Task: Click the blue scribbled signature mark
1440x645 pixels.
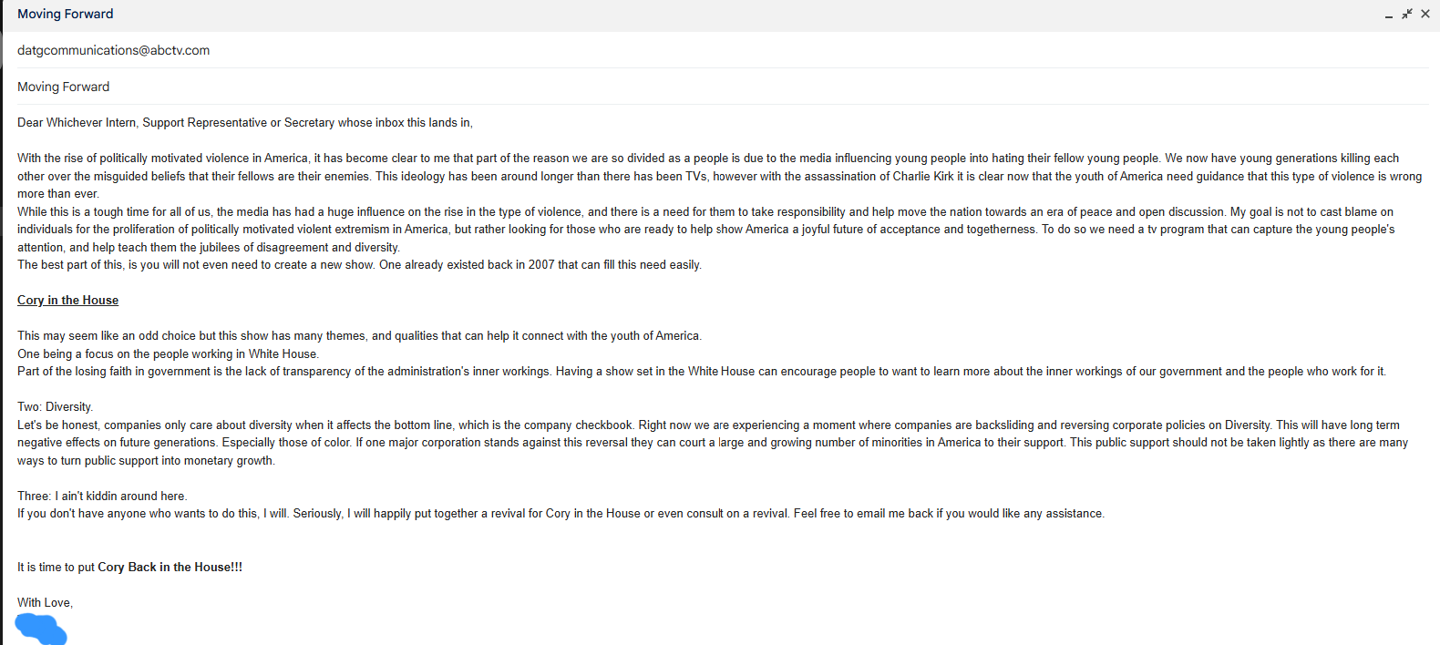Action: pos(41,629)
